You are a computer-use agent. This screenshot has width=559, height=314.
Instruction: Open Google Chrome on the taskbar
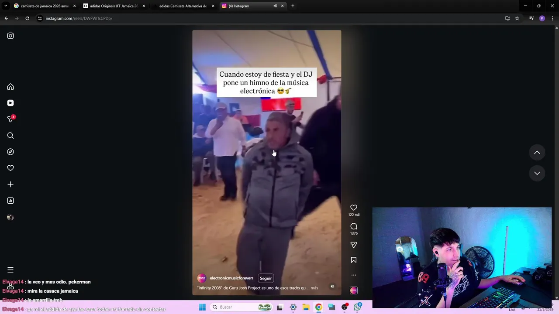[319, 307]
